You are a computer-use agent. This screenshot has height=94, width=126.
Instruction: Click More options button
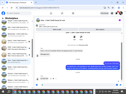[100, 30]
